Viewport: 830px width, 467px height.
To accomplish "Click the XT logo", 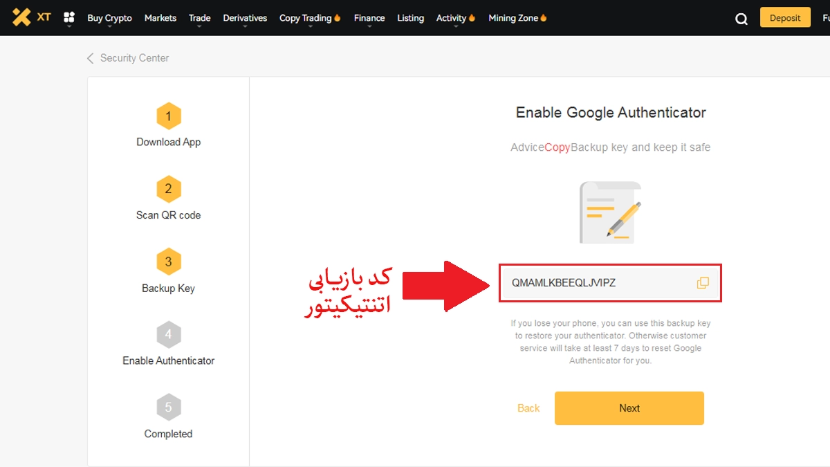I will pyautogui.click(x=32, y=17).
